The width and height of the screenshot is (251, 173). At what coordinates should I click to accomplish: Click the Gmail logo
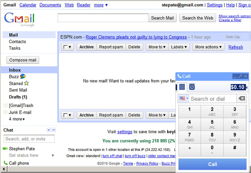(x=19, y=19)
